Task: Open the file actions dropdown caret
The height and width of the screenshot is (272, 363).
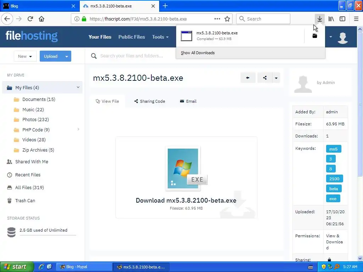Action: (276, 78)
